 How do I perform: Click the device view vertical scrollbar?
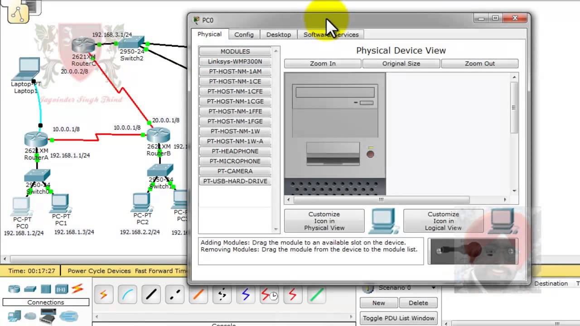(514, 108)
